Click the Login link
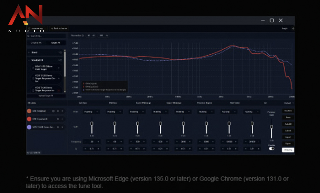Viewport: 320px width, 193px height. point(285,29)
